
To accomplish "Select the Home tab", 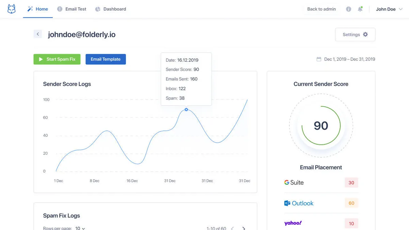I will (38, 9).
